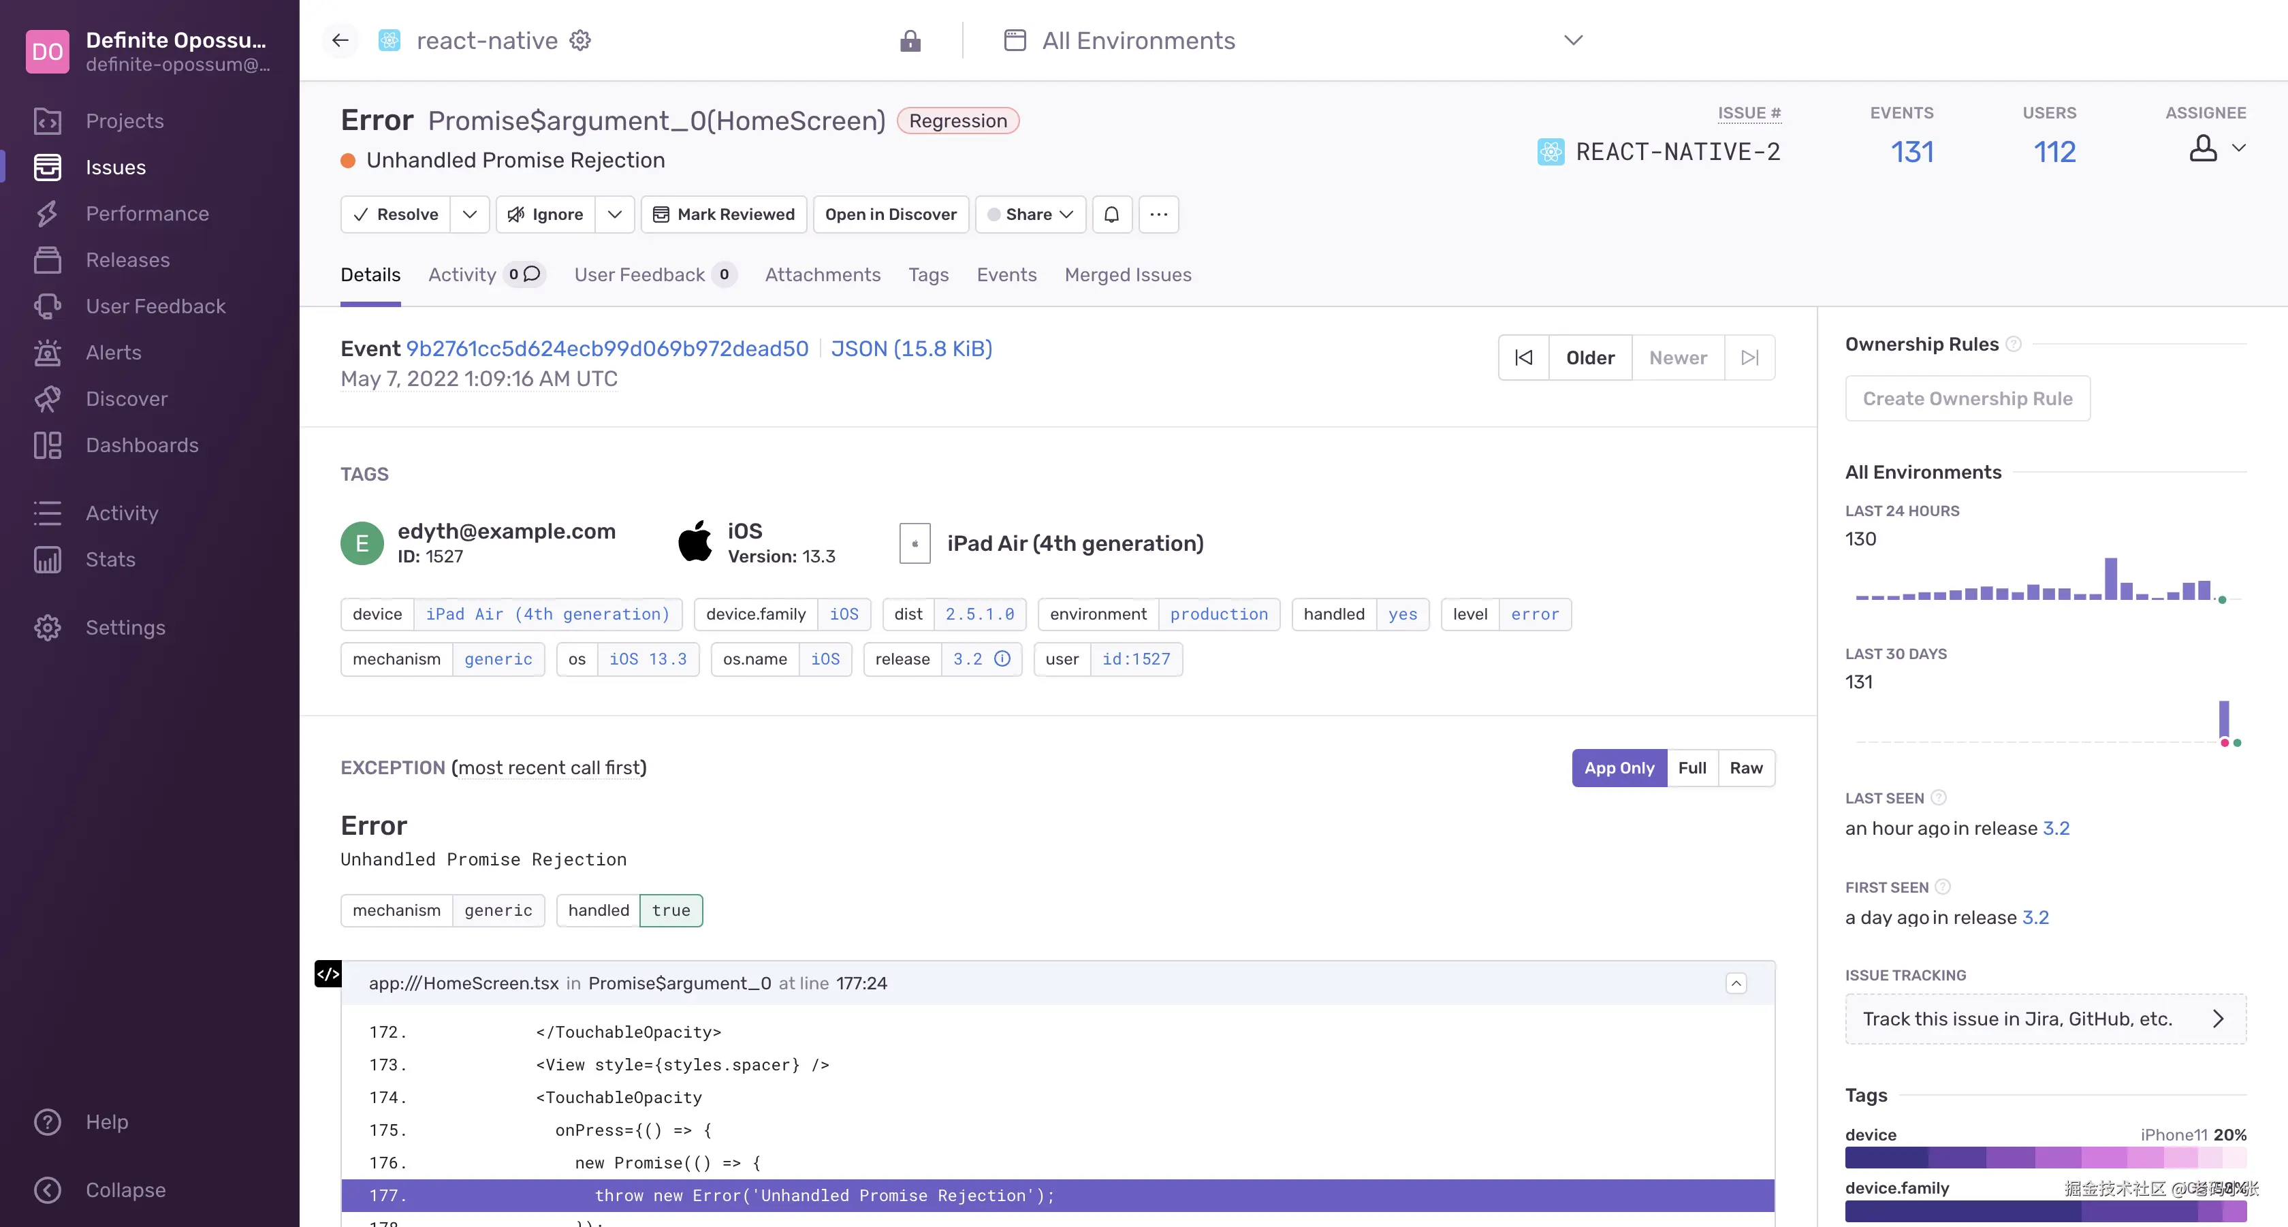Viewport: 2288px width, 1227px height.
Task: Switch to the Merged Issues tab
Action: tap(1127, 275)
